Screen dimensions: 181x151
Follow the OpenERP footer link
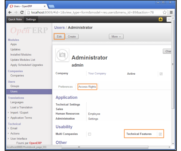pos(35,143)
